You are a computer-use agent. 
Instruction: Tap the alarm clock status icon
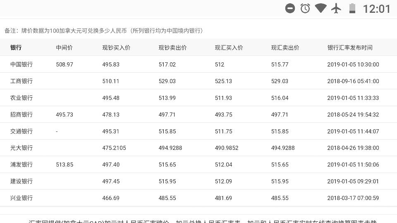click(305, 8)
